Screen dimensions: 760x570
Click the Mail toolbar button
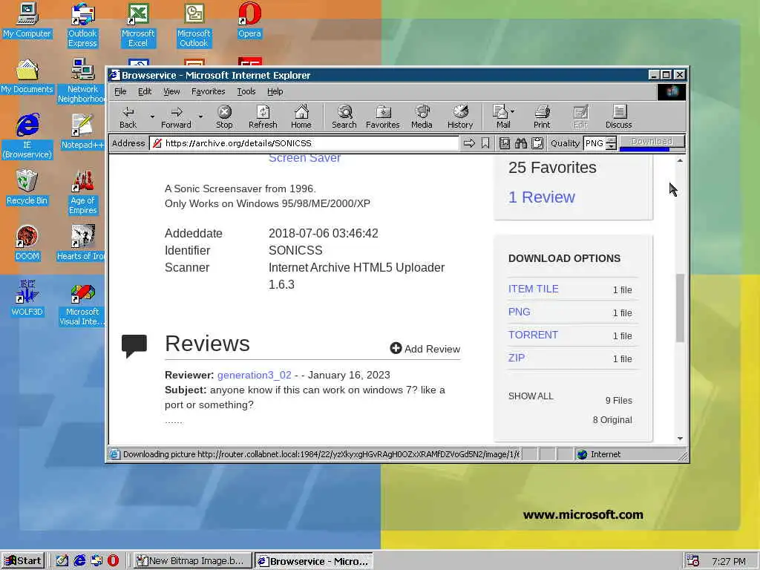point(501,117)
